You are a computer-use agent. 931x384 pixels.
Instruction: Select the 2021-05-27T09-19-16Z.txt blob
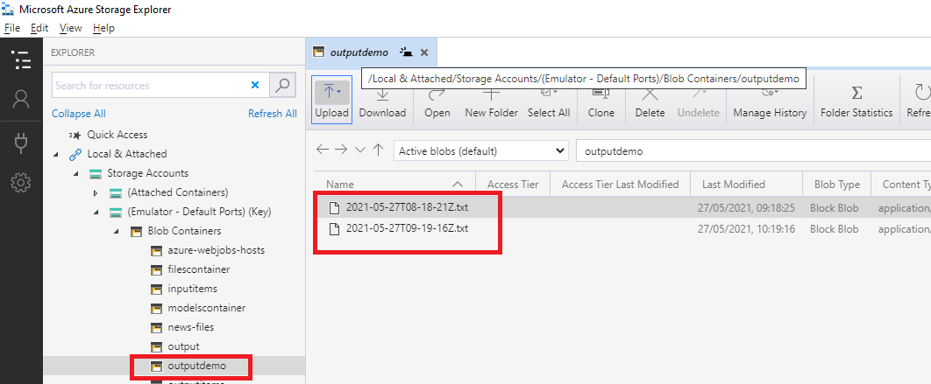tap(407, 228)
